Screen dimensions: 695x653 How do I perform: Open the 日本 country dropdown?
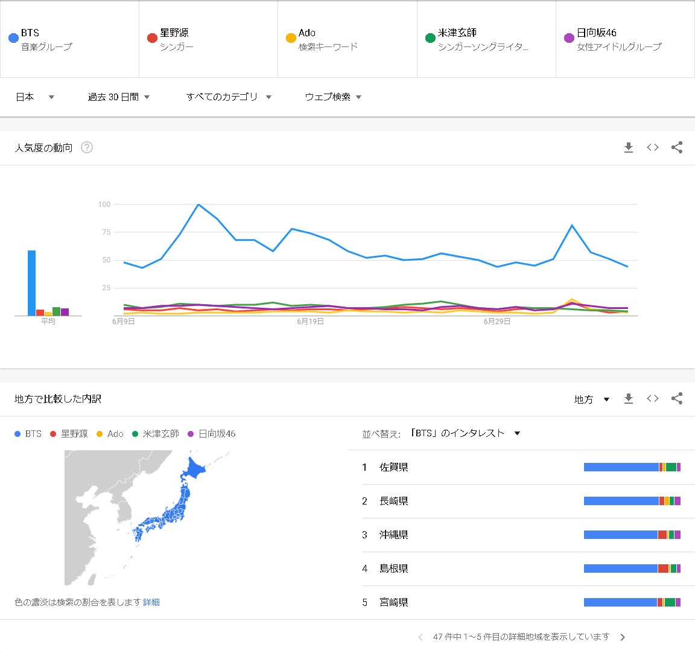click(x=35, y=97)
